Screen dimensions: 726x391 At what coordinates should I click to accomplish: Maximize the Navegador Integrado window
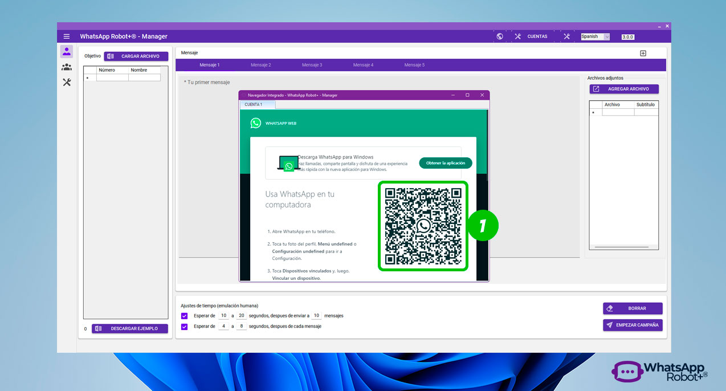[x=467, y=95]
